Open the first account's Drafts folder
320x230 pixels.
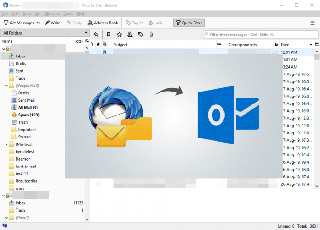[21, 63]
